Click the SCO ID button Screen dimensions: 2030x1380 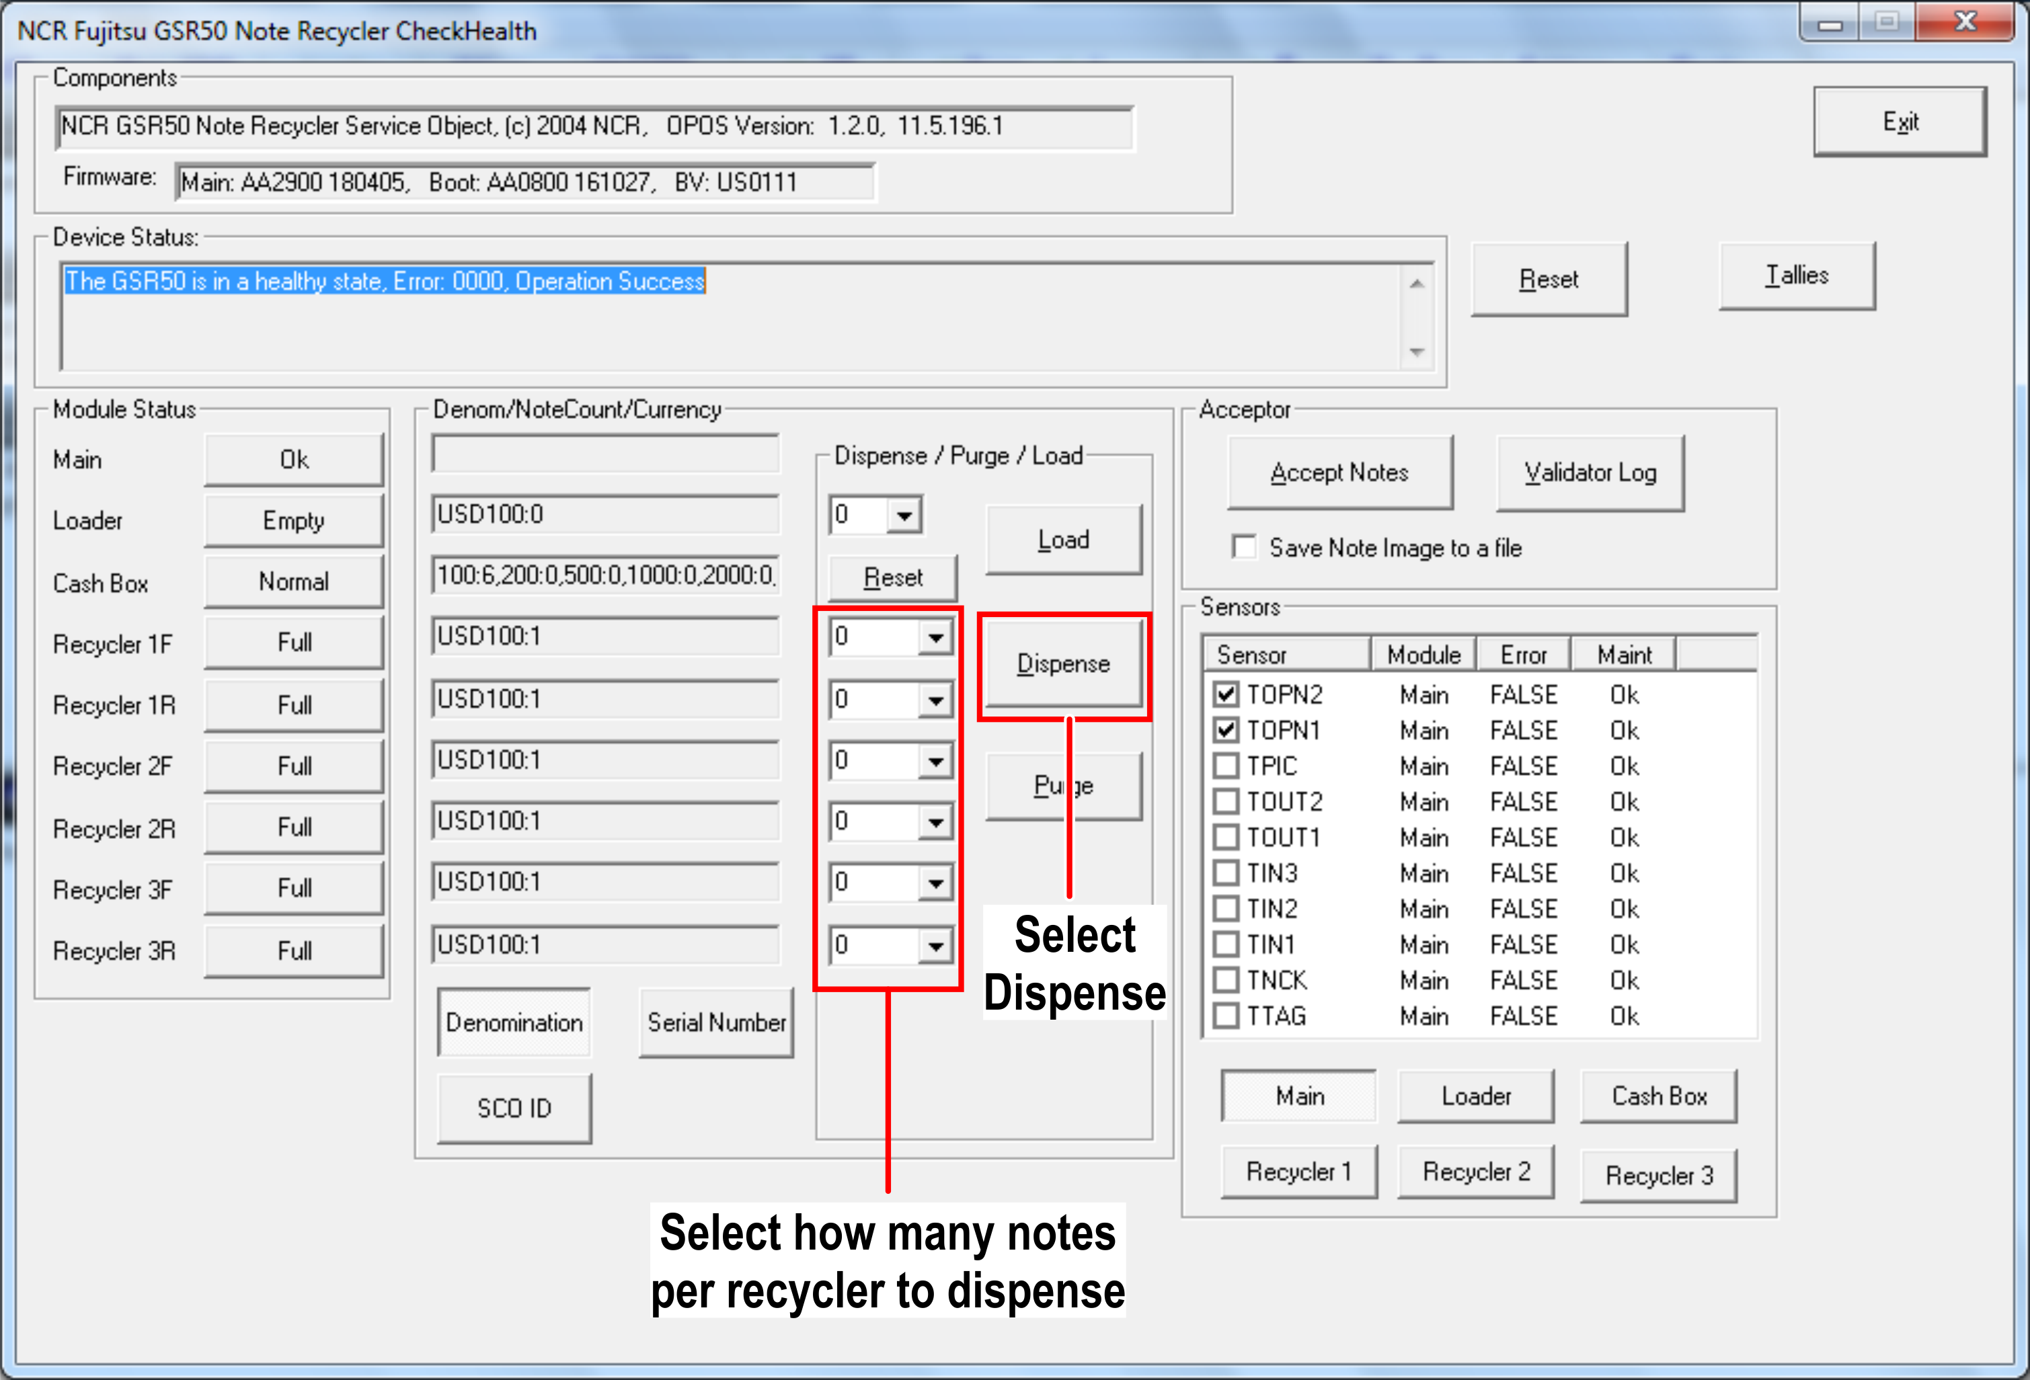[x=514, y=1108]
